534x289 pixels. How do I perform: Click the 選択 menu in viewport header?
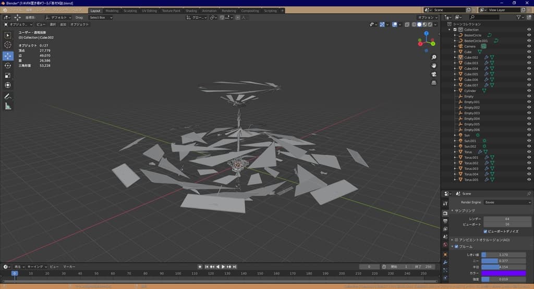click(53, 24)
